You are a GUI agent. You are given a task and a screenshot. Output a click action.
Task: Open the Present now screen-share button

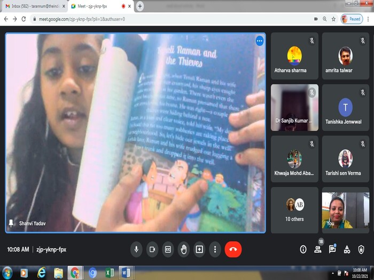199,249
